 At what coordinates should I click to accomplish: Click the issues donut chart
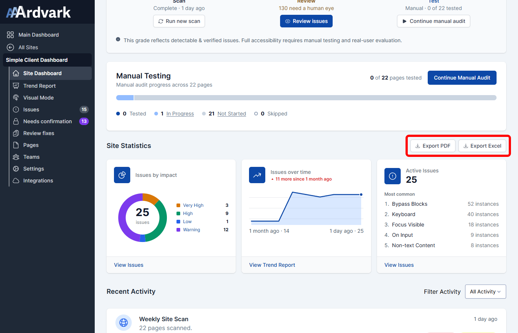click(142, 218)
